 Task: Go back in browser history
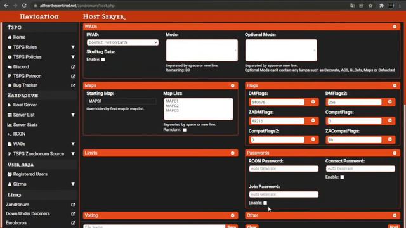click(x=6, y=6)
